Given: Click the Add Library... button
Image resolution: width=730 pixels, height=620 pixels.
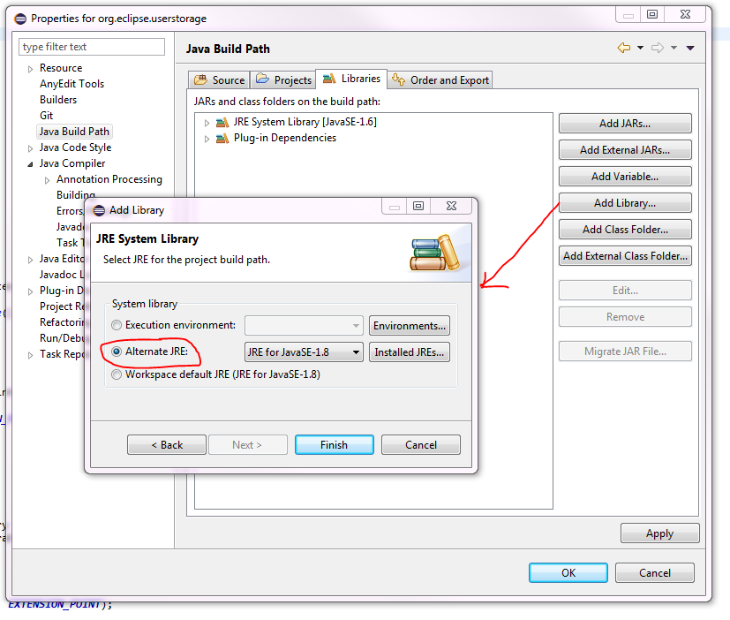Looking at the screenshot, I should [625, 203].
